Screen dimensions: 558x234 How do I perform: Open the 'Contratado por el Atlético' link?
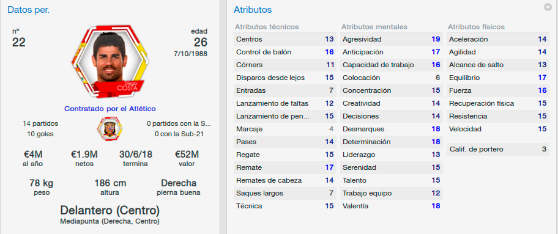click(x=110, y=109)
